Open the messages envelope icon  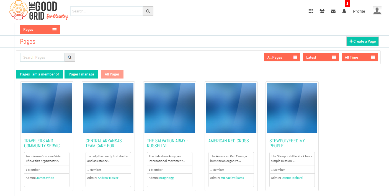(333, 11)
